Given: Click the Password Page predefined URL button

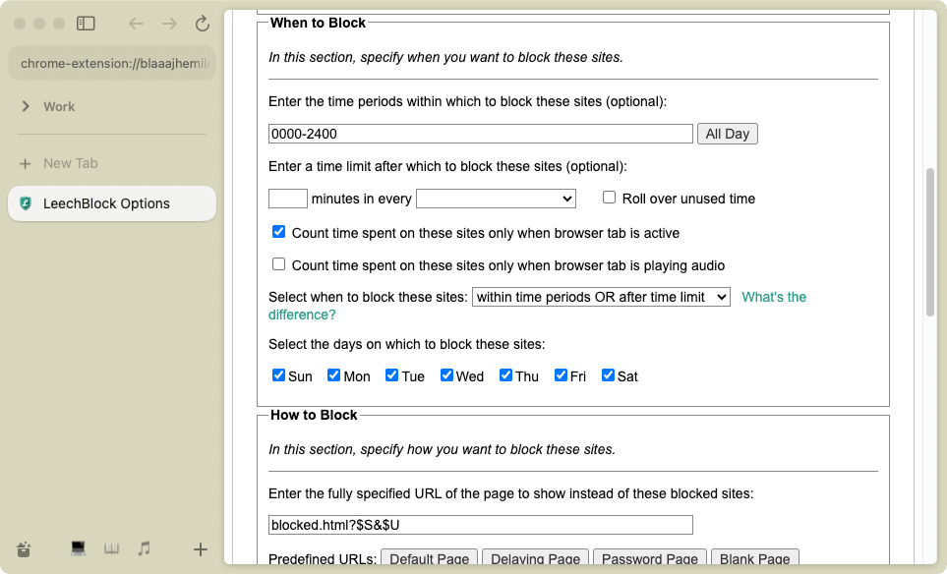Looking at the screenshot, I should point(650,558).
